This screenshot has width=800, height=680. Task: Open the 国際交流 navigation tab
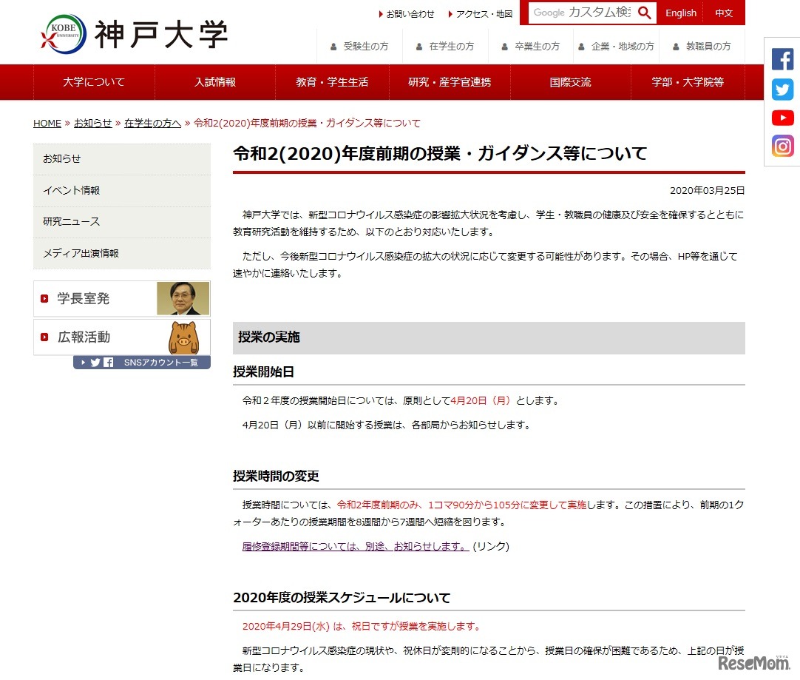pos(570,82)
